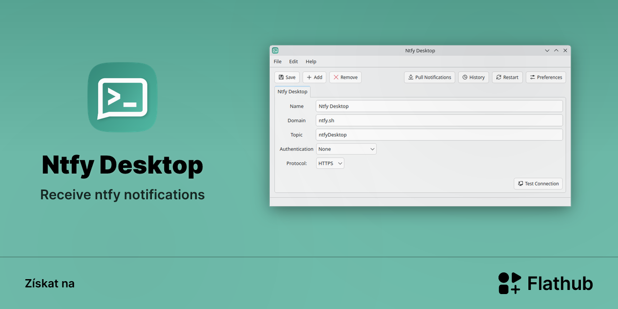
Task: Click the "Authentication" label
Action: (x=296, y=149)
